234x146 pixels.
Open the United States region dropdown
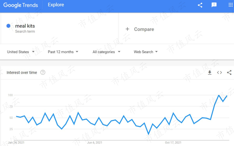coord(21,52)
